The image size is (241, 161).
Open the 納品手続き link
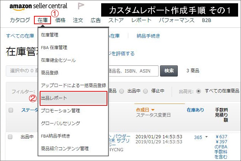click(x=148, y=36)
